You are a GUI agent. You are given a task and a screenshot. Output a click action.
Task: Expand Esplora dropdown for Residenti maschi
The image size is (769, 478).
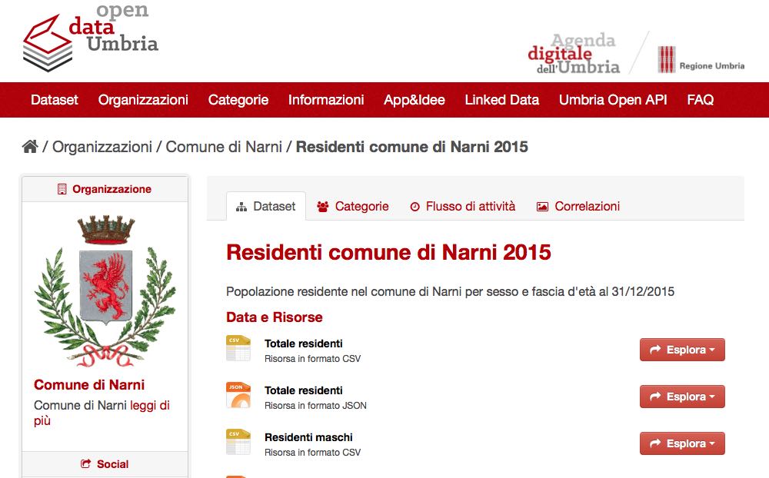[682, 443]
